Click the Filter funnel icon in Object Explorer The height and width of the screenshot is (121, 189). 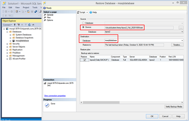[26, 25]
